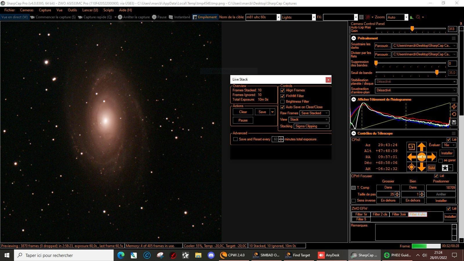Viewport: 464px width, 261px height.
Task: Open the Soustraction d'arrière-plan dropdown
Action: pyautogui.click(x=416, y=90)
